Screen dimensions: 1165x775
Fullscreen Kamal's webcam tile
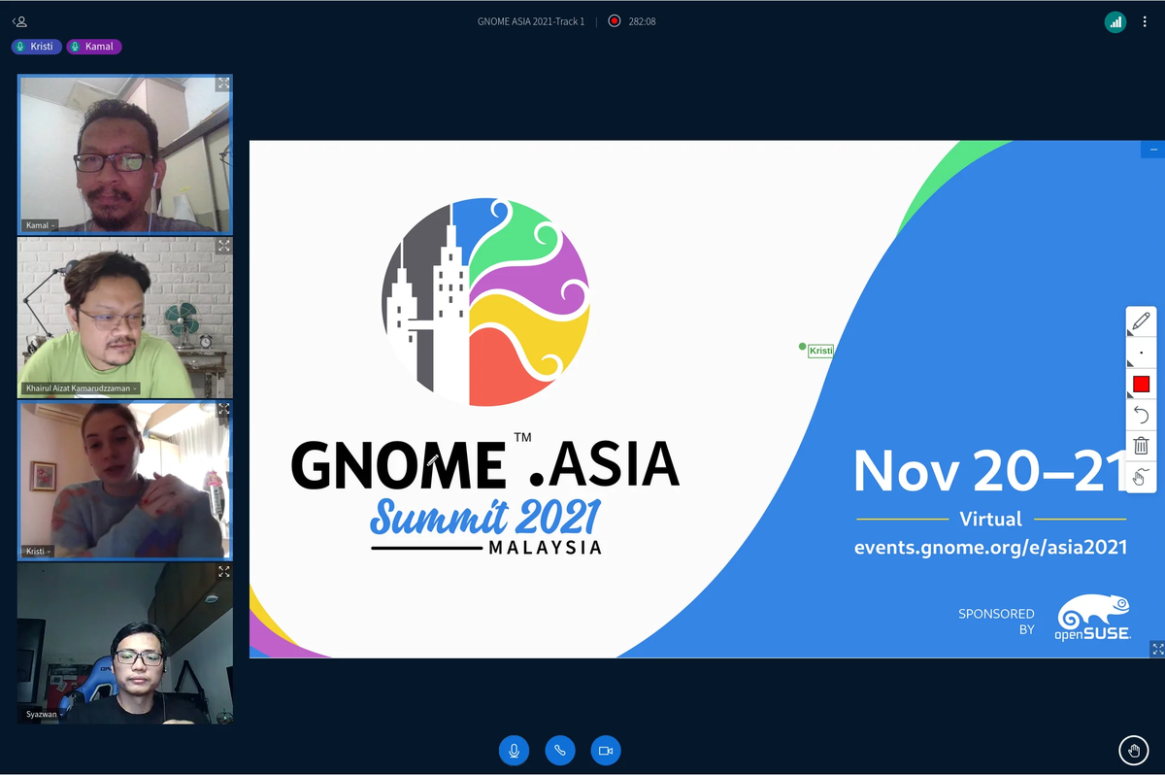pyautogui.click(x=223, y=84)
